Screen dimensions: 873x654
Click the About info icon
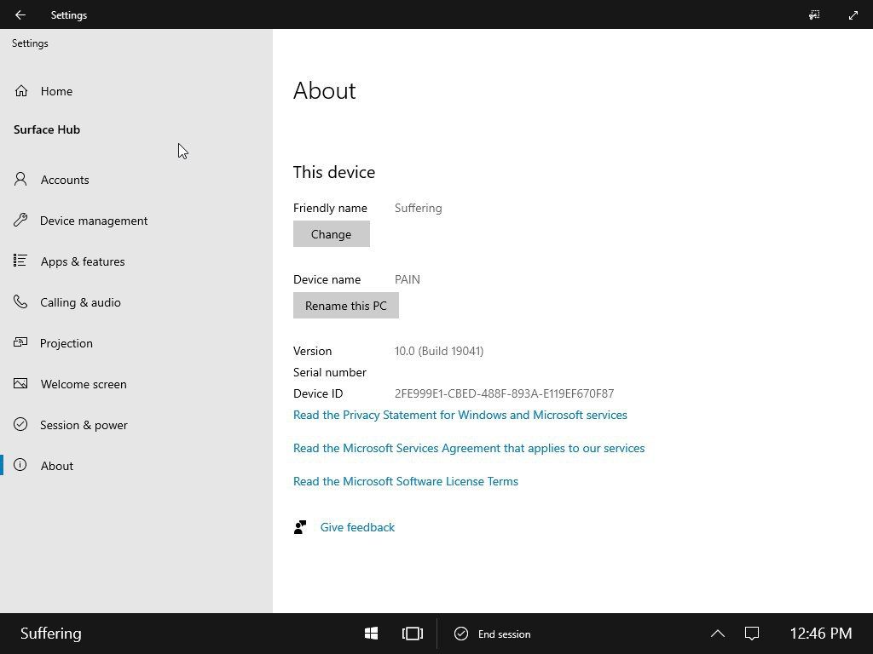(20, 465)
